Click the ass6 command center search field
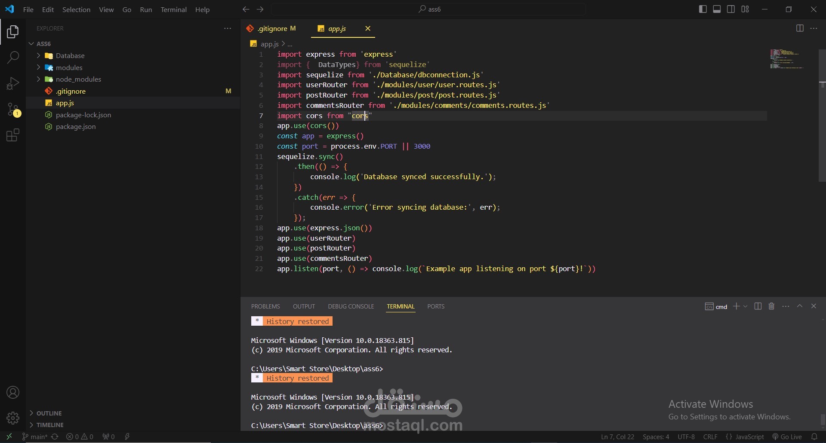Image resolution: width=826 pixels, height=443 pixels. (428, 9)
